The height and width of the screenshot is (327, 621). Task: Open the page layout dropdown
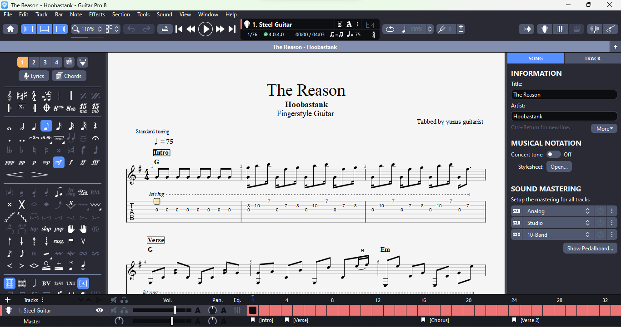pyautogui.click(x=112, y=29)
